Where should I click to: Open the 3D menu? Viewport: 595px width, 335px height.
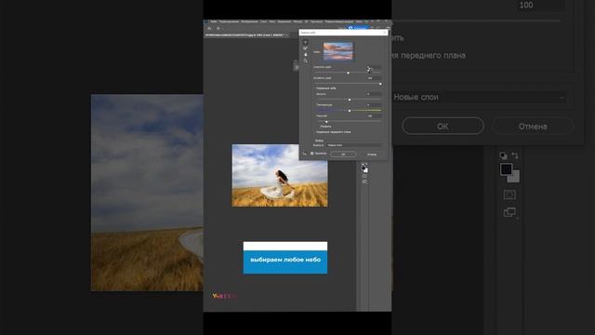(306, 21)
